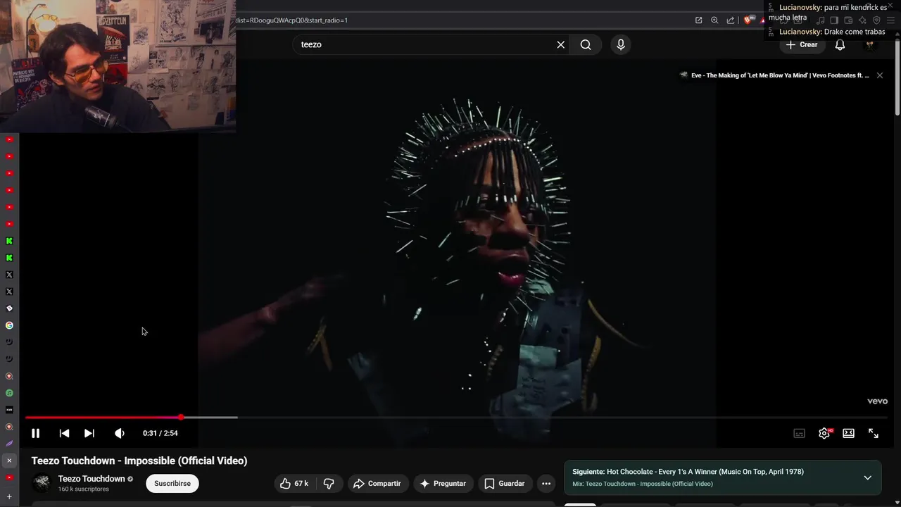Switch to the Google vertical tab
This screenshot has height=507, width=901.
(x=9, y=325)
